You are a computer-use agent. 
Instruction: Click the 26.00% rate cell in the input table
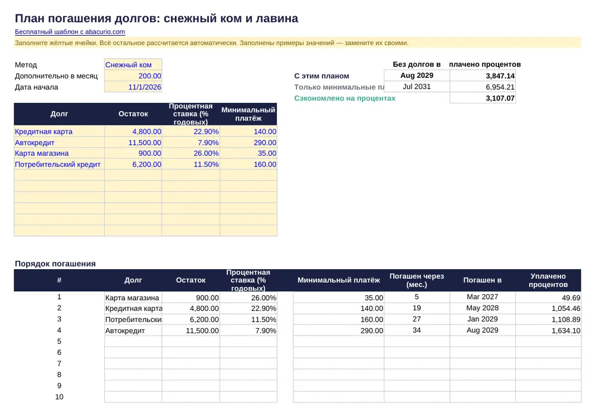point(191,153)
